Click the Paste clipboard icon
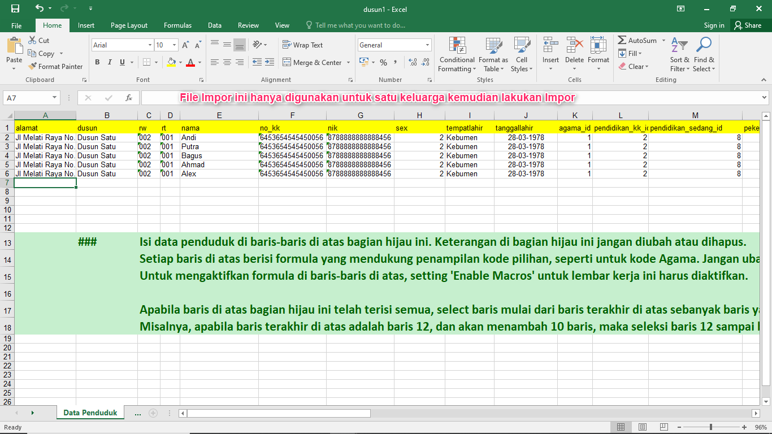772x434 pixels. click(x=14, y=45)
